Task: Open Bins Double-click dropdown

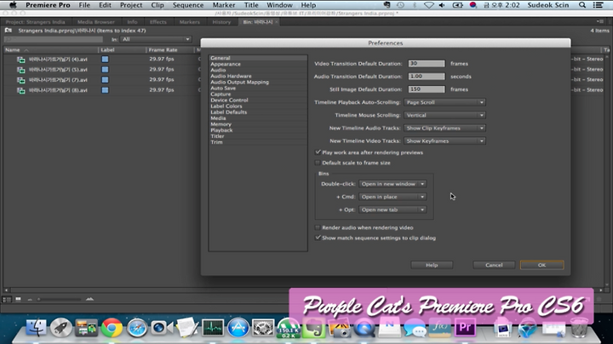Action: coord(392,184)
